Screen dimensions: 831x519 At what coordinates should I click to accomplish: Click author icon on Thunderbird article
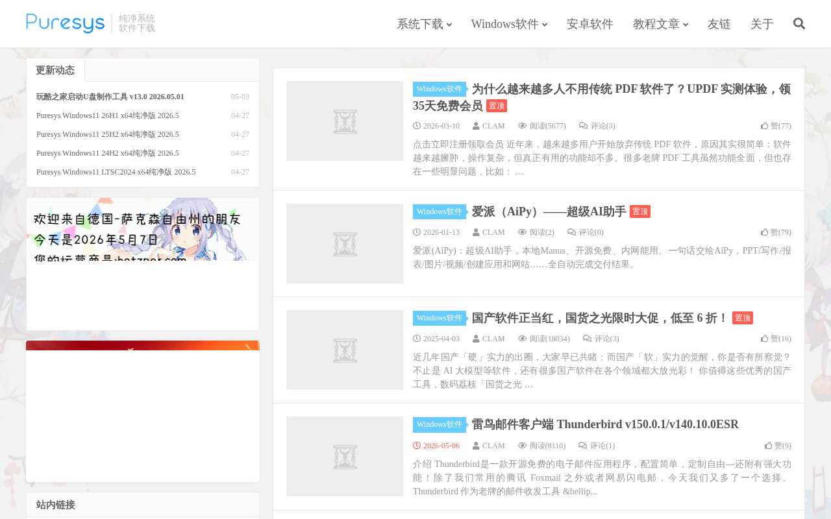tap(476, 446)
